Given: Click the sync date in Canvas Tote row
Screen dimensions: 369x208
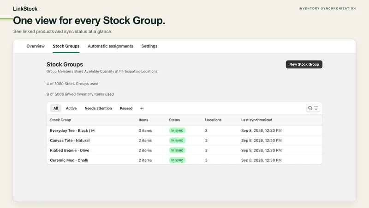Looking at the screenshot, I should [x=262, y=141].
